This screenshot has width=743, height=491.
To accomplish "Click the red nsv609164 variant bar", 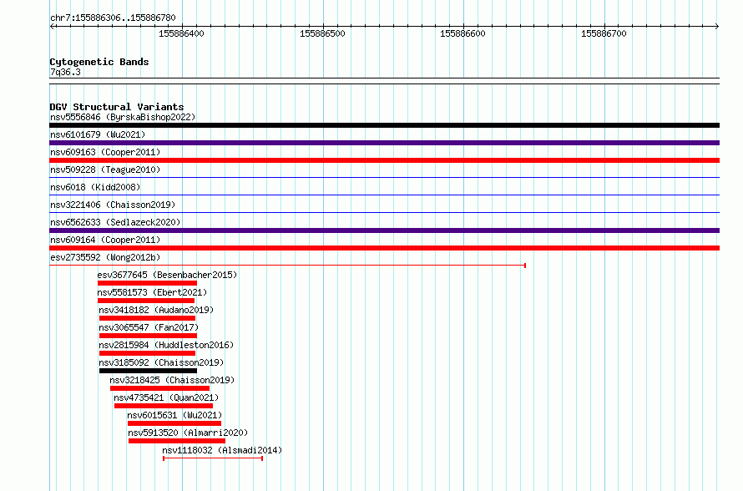I will pos(384,248).
